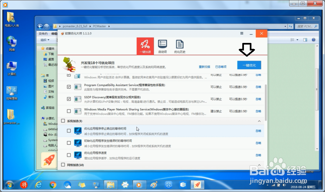The height and width of the screenshot is (192, 325).
Task: Open the hamburger menu of 软媒优化大师
Action: point(242,33)
